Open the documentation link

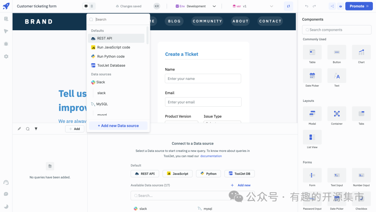pos(211,156)
